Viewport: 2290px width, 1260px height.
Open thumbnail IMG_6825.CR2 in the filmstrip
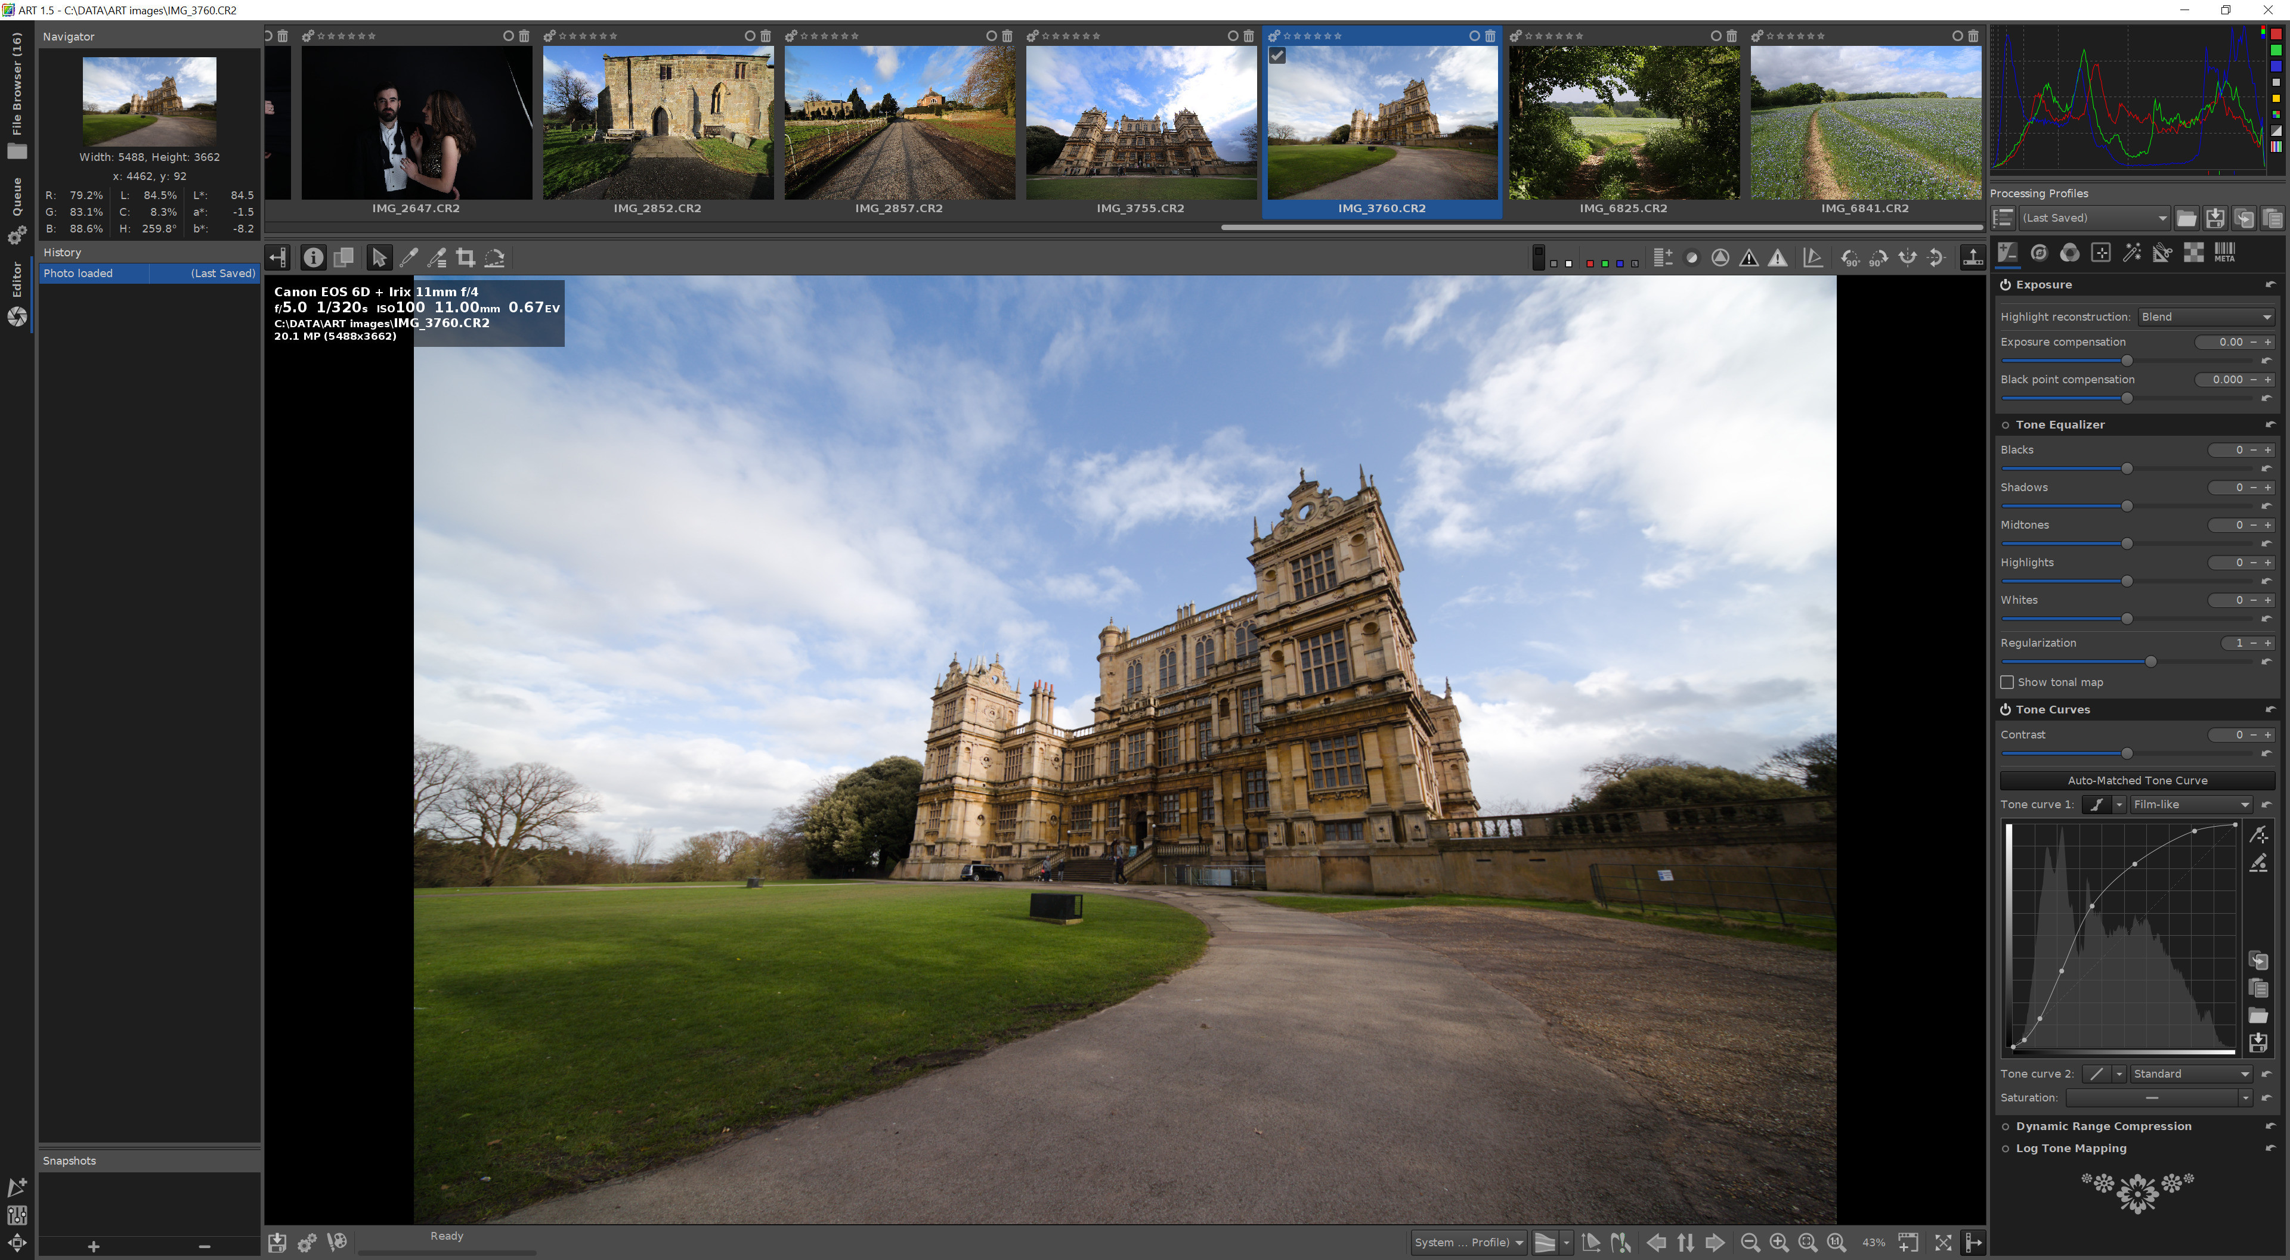(x=1623, y=123)
